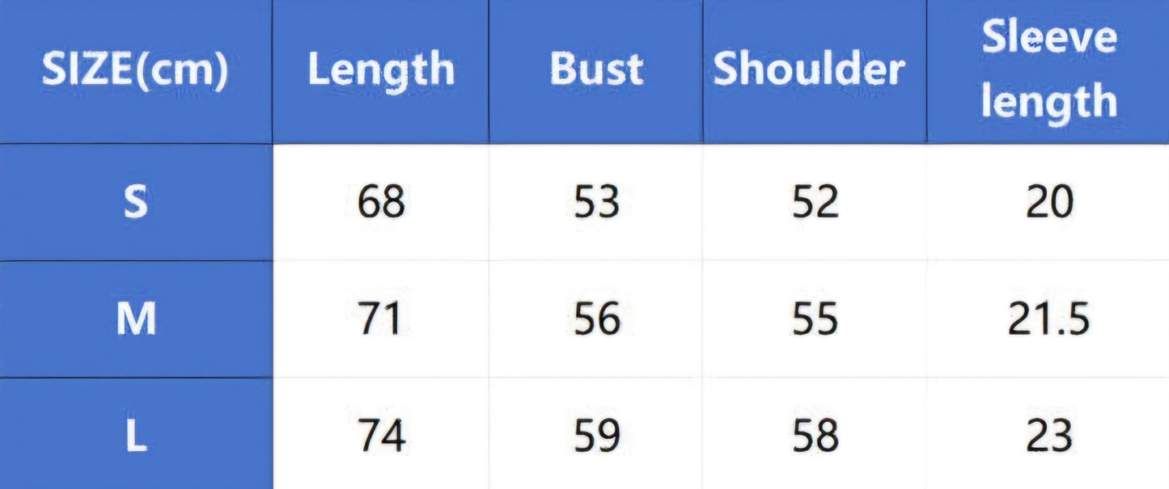Click the Shoulder value 58 for size L
Viewport: 1169px width, 489px height.
coord(815,436)
